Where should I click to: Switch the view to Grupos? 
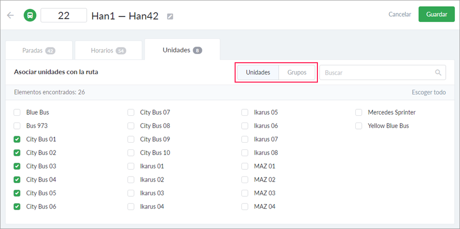click(x=297, y=72)
